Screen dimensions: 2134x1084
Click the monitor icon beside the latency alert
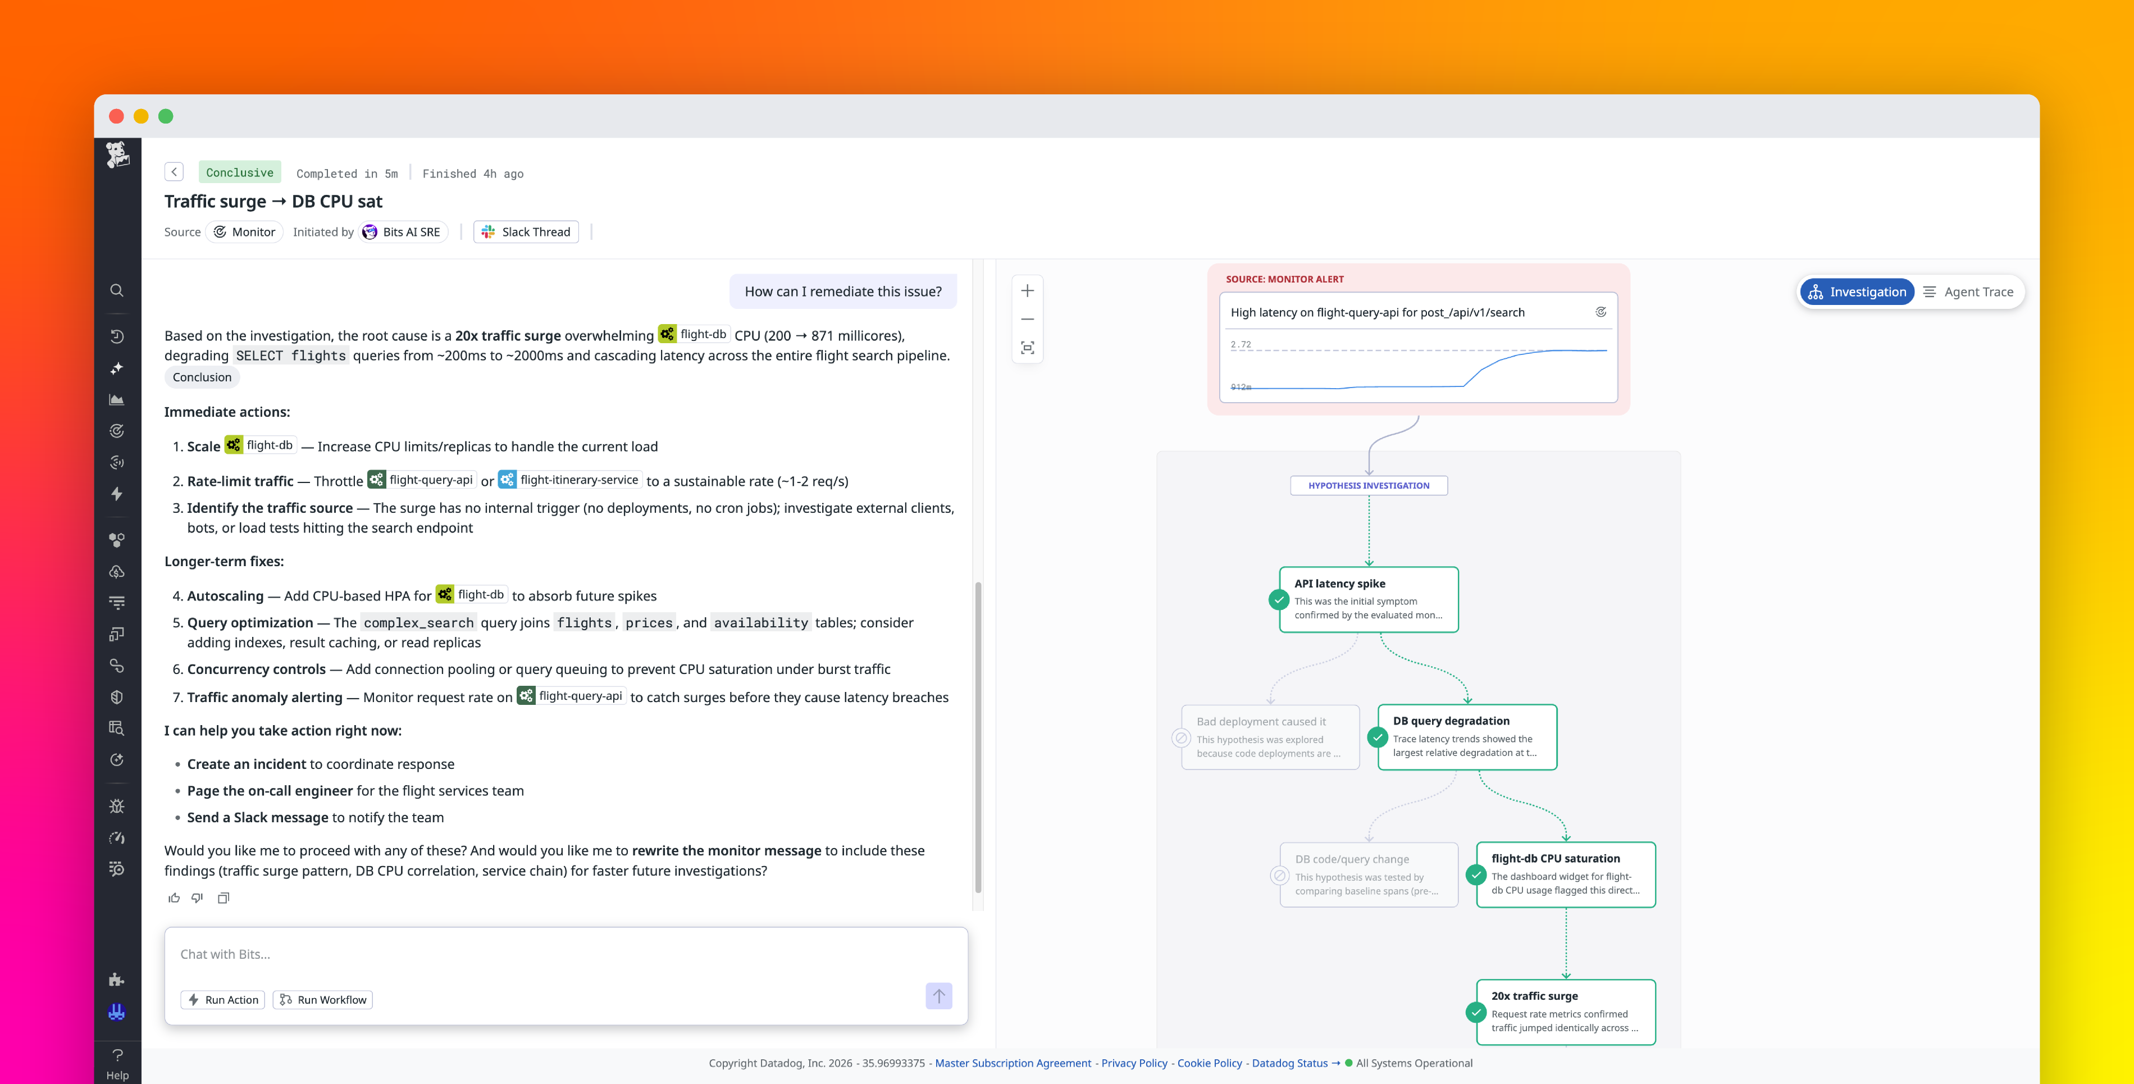[1600, 312]
